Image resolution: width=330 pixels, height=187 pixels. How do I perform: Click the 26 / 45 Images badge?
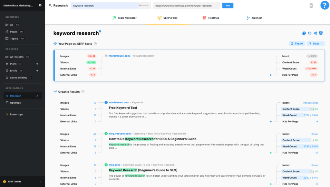[x=92, y=56]
